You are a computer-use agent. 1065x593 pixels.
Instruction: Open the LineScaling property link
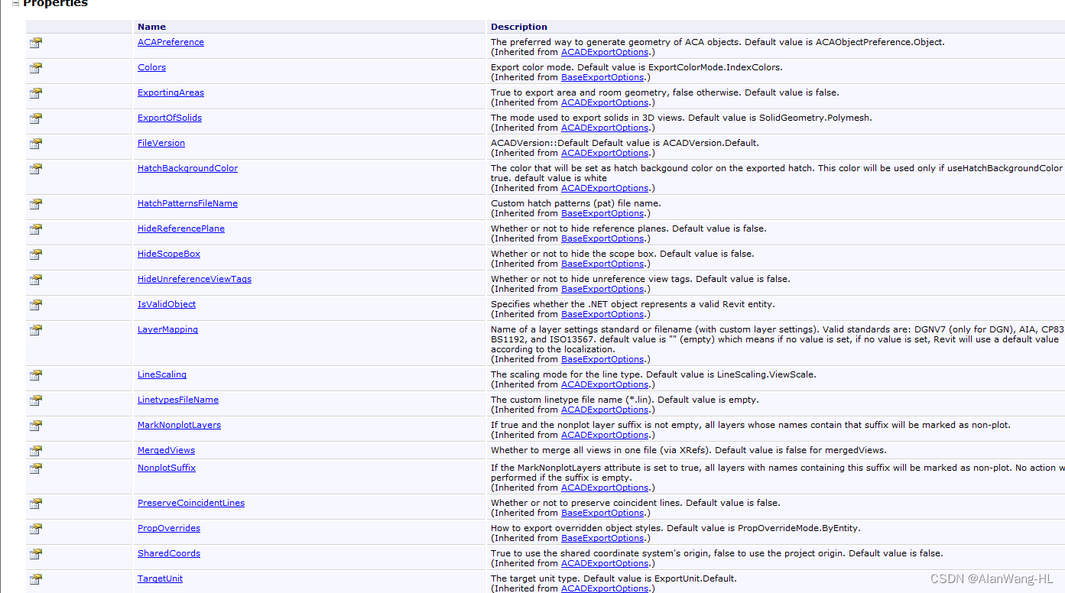162,374
